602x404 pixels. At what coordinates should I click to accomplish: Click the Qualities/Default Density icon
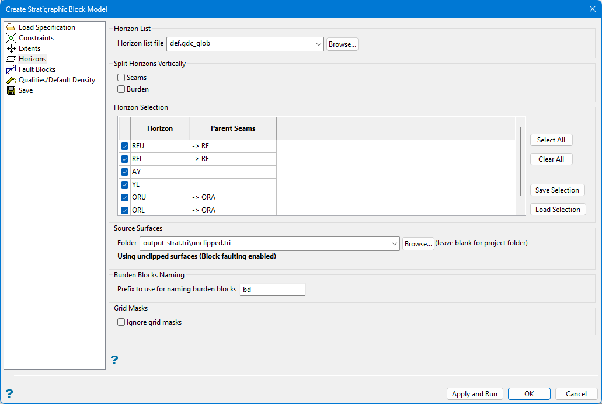pos(11,80)
